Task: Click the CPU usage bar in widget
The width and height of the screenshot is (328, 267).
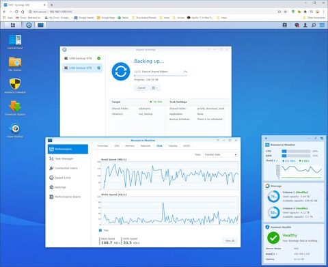Action: coord(296,151)
